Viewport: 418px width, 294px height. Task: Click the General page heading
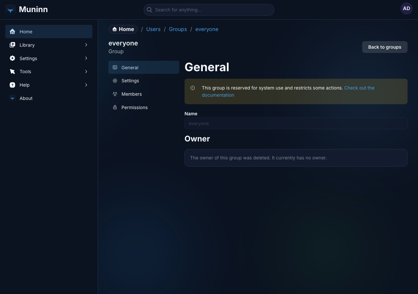207,67
